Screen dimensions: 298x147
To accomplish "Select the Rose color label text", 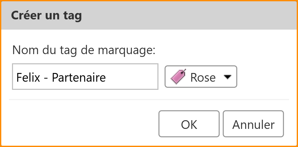I will (x=203, y=77).
